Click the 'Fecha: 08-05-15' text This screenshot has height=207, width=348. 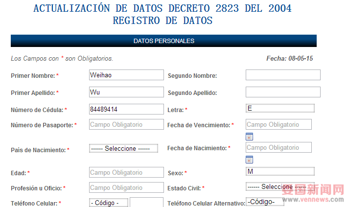pos(289,58)
